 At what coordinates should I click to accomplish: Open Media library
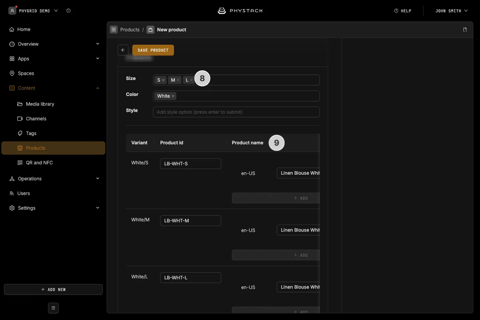coord(53,104)
